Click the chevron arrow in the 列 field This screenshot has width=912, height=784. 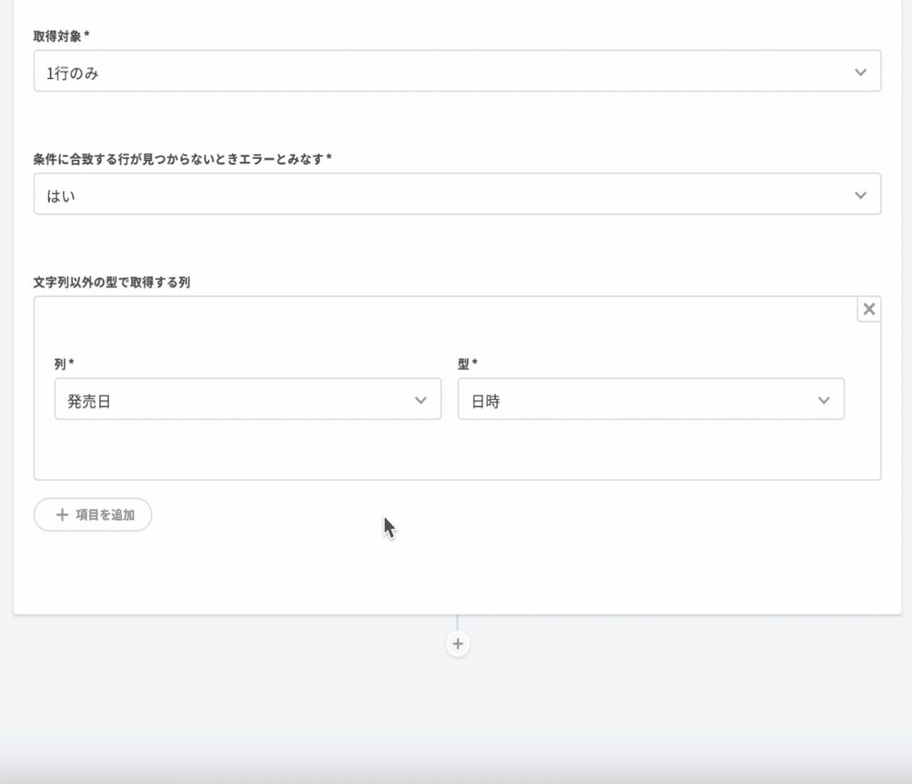[420, 401]
